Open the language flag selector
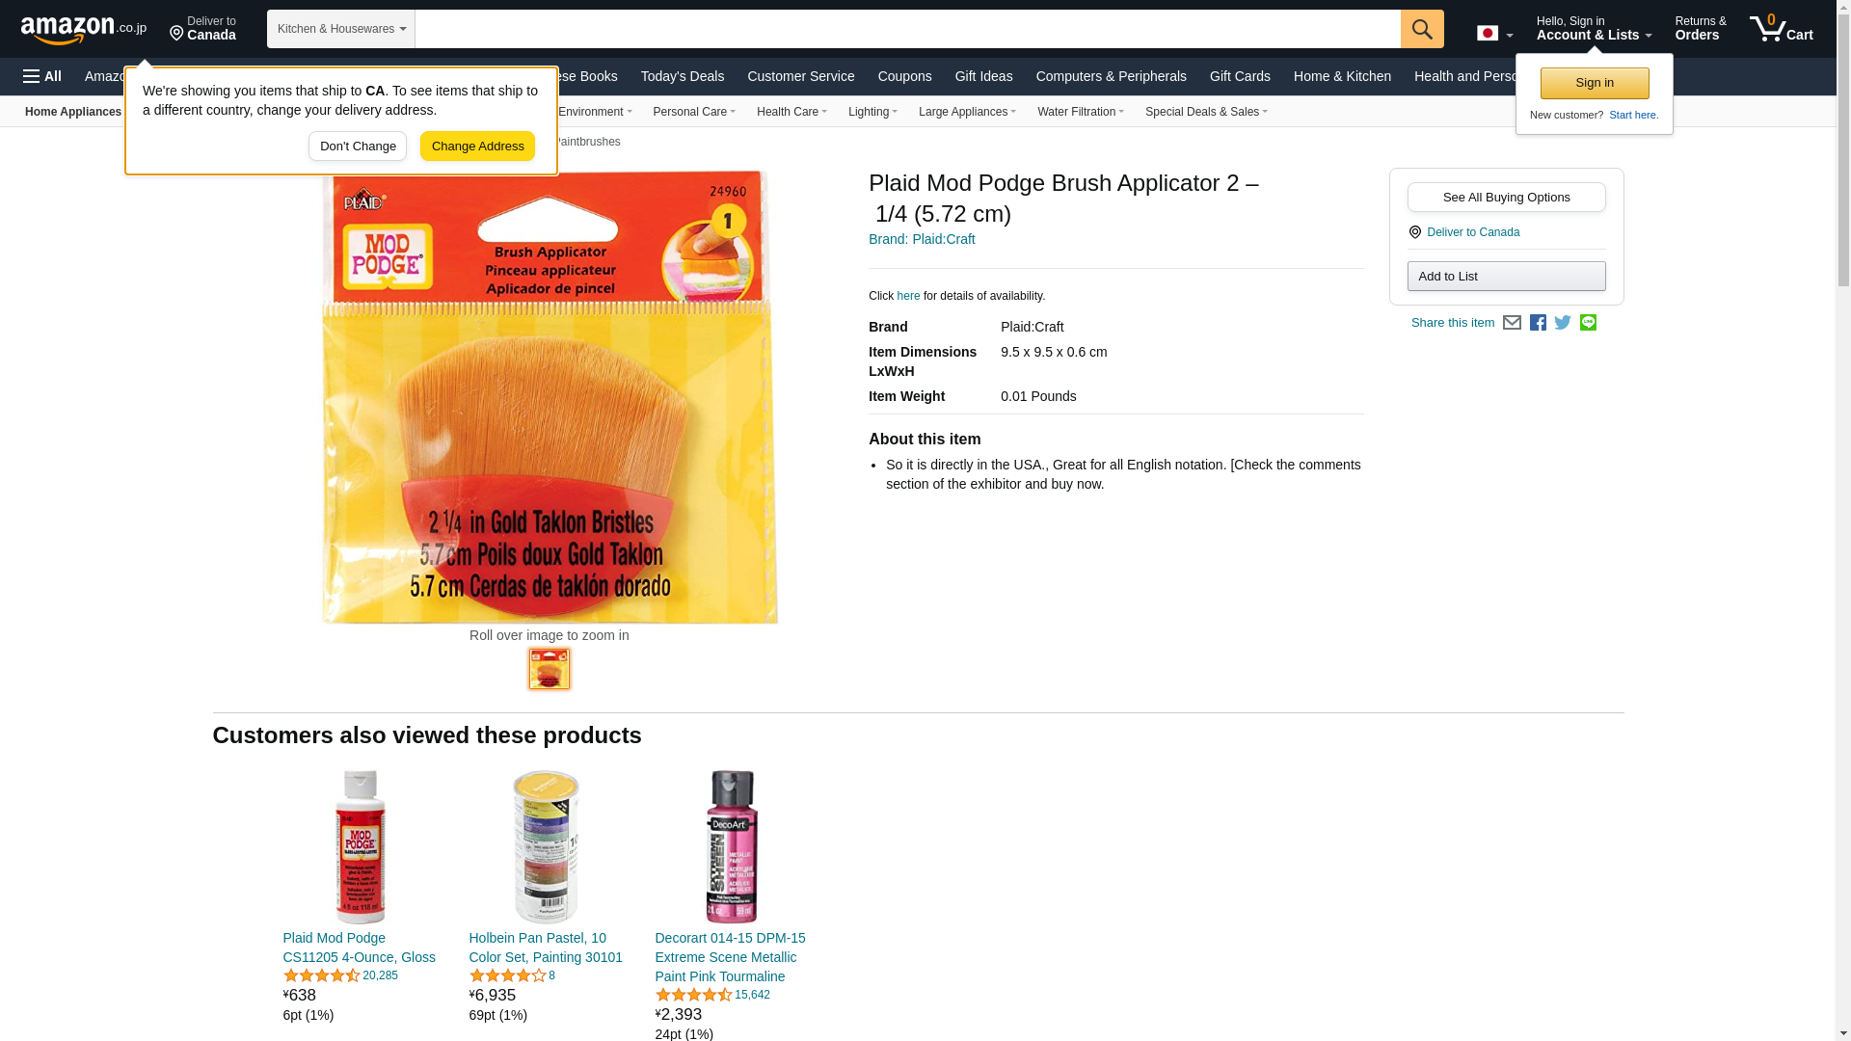The height and width of the screenshot is (1041, 1851). 1494,34
